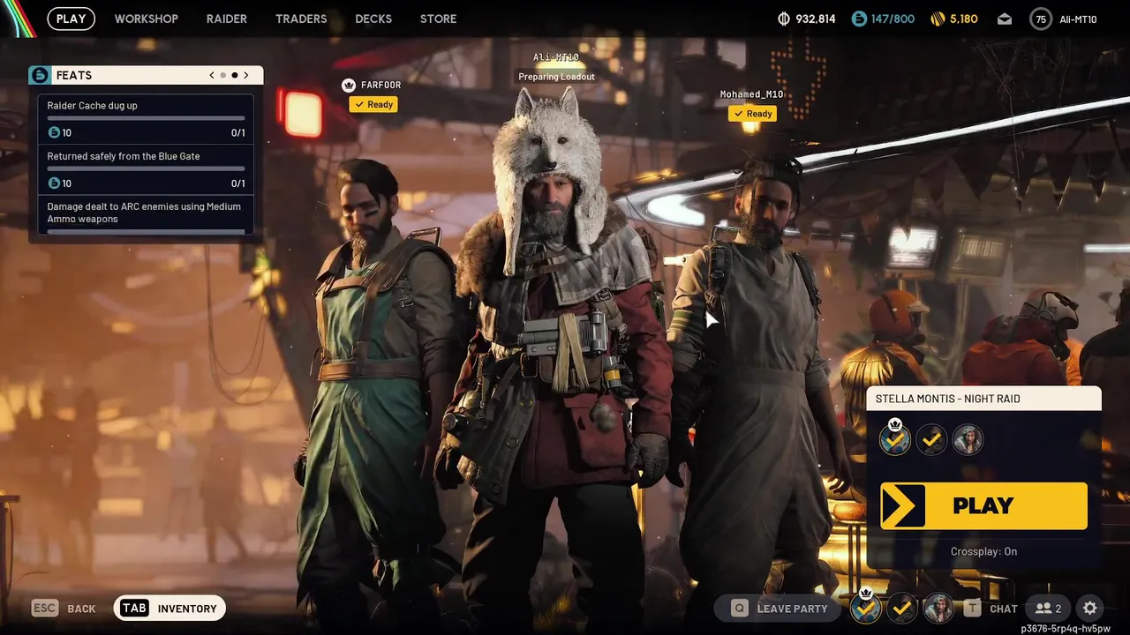
Task: Click the coin currency icon beside 932.814
Action: click(783, 19)
